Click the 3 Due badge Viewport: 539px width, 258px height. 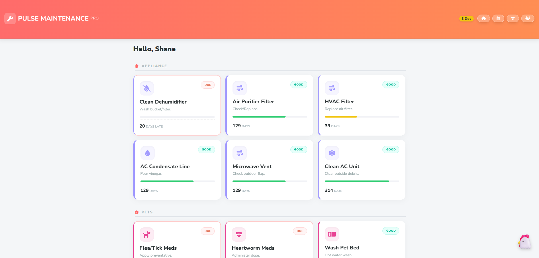tap(466, 19)
